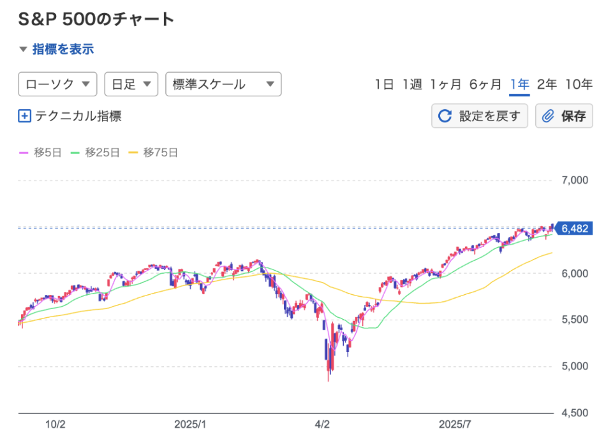The image size is (603, 447).
Task: Click the 指標を表示 link
Action: pyautogui.click(x=63, y=49)
